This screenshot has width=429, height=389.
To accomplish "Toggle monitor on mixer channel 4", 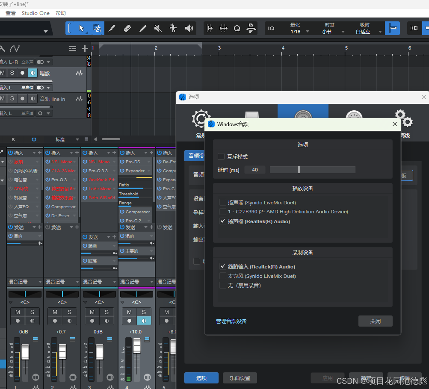I will click(144, 321).
